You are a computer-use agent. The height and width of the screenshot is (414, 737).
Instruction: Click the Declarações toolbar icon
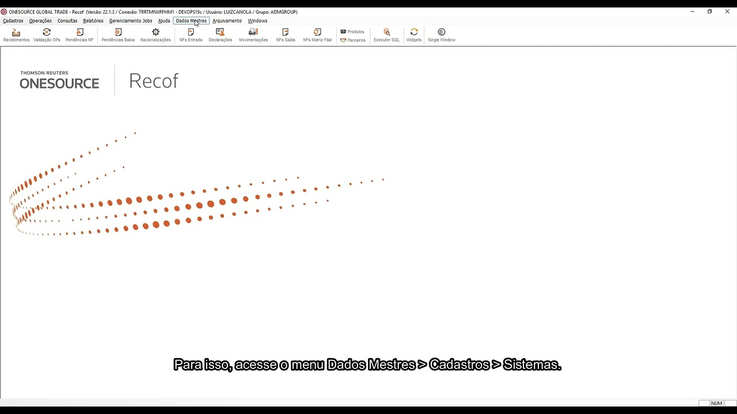(x=220, y=35)
